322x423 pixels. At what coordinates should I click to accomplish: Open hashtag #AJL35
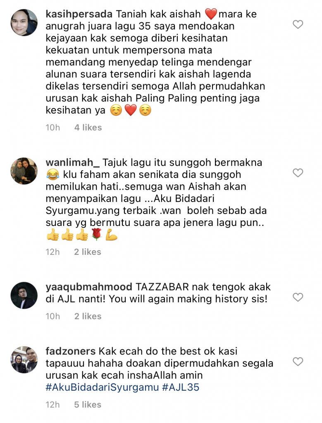pos(181,387)
